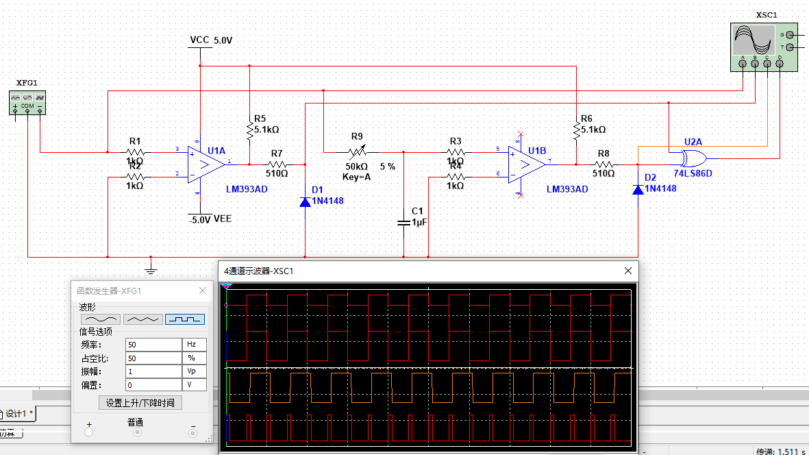This screenshot has height=455, width=809.
Task: Click the 普通 common terminal in XFG1 panel
Action: [137, 432]
